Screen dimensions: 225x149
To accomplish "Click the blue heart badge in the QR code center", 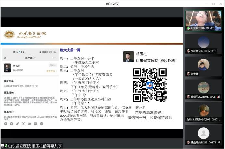I will tap(150, 85).
